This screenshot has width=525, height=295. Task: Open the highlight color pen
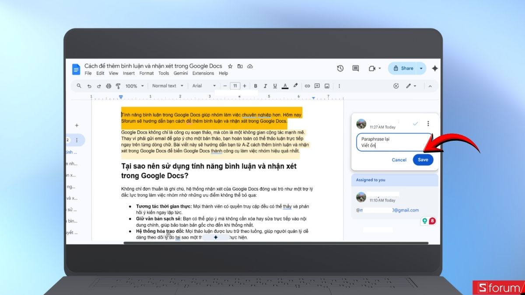tap(295, 86)
